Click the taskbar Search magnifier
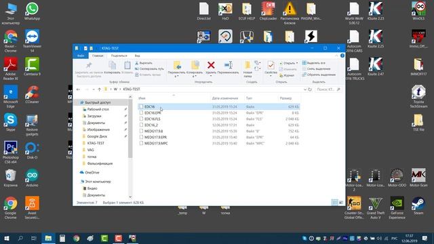This screenshot has height=244, width=434. pos(20,238)
